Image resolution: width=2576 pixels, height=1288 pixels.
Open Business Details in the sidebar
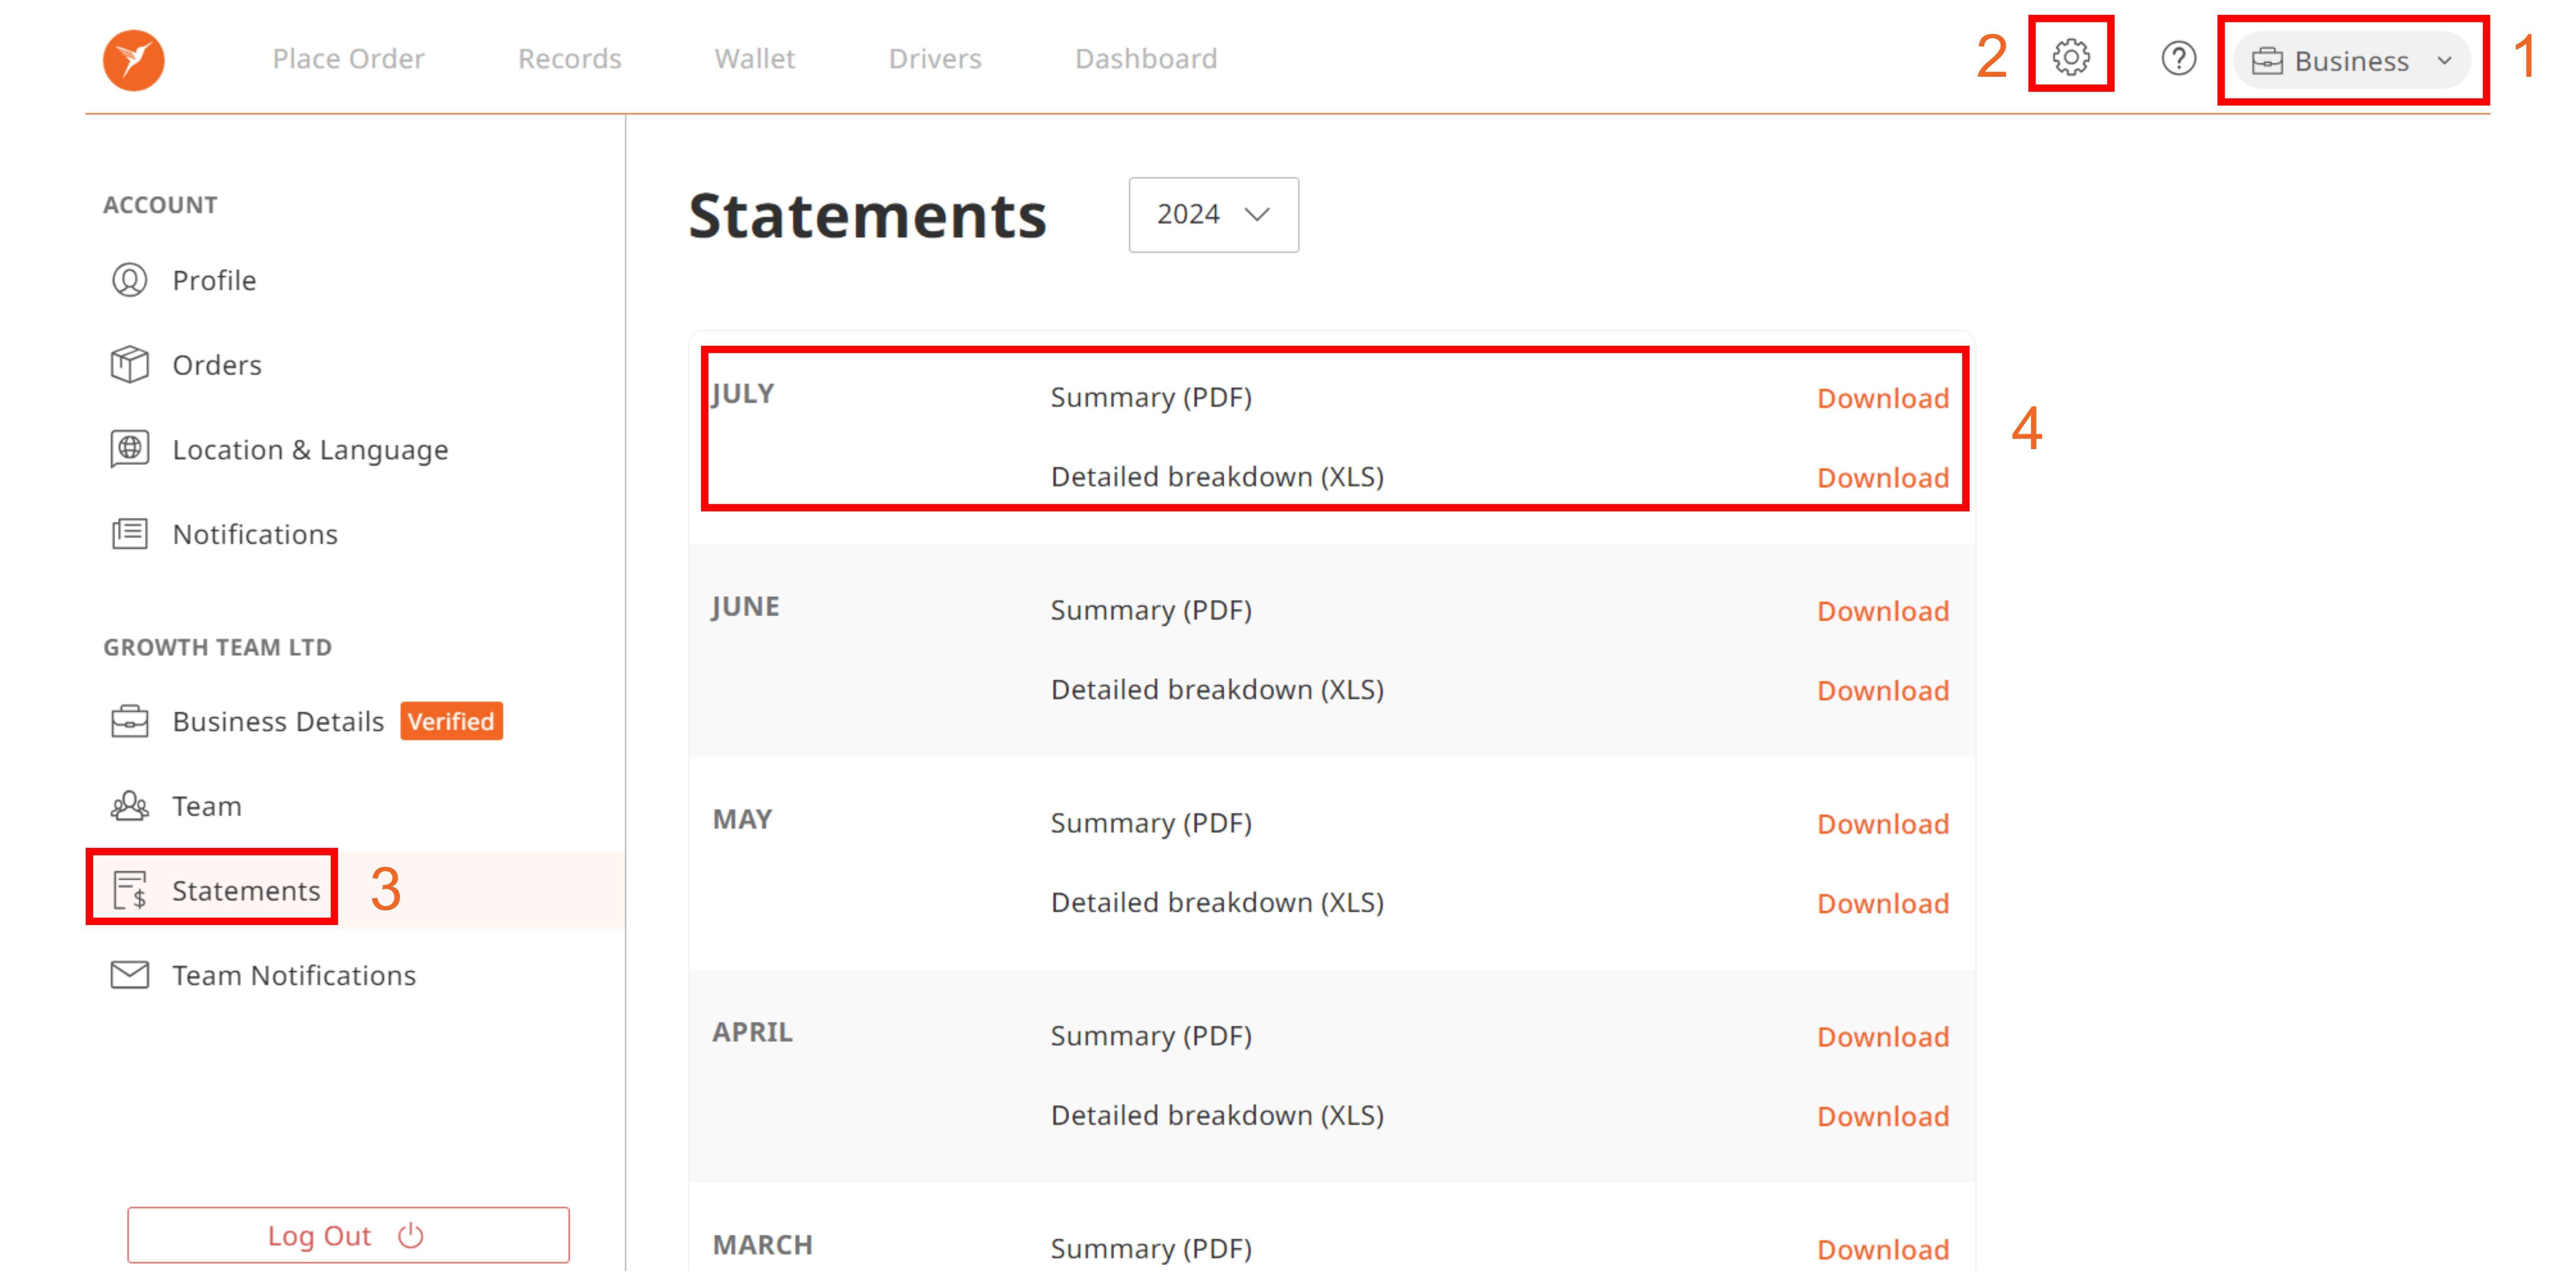(x=278, y=722)
